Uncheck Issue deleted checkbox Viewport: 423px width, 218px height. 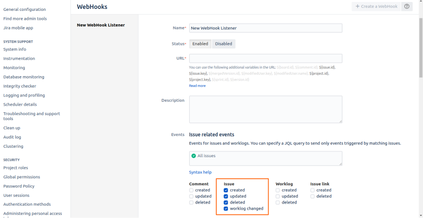[x=226, y=202]
